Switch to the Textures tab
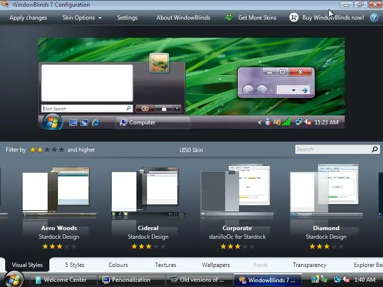The height and width of the screenshot is (287, 383). (166, 265)
